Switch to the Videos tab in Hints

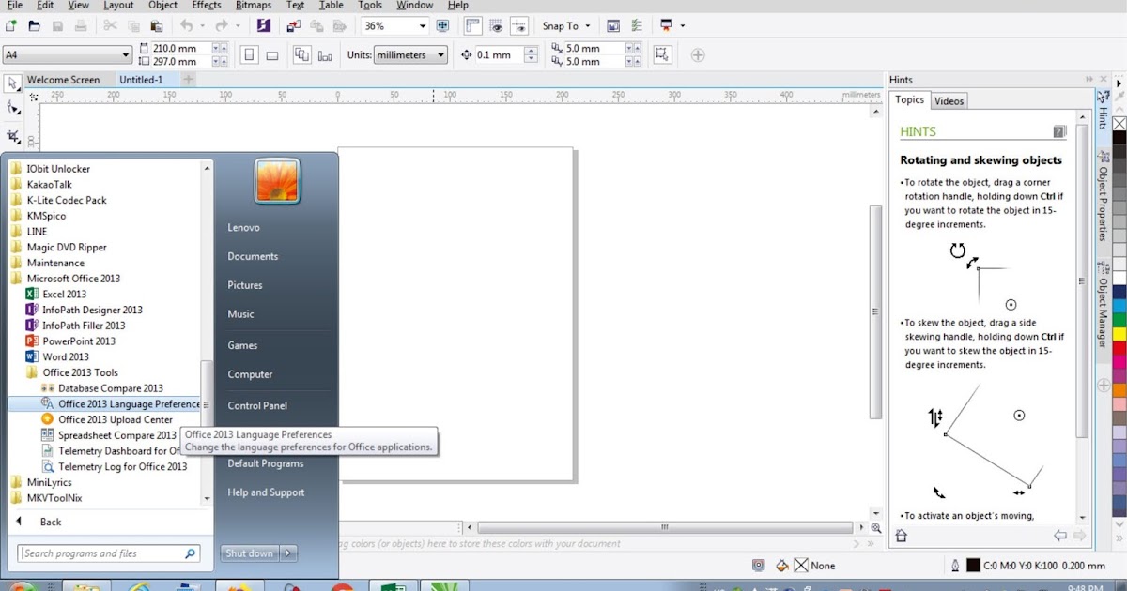pos(949,101)
